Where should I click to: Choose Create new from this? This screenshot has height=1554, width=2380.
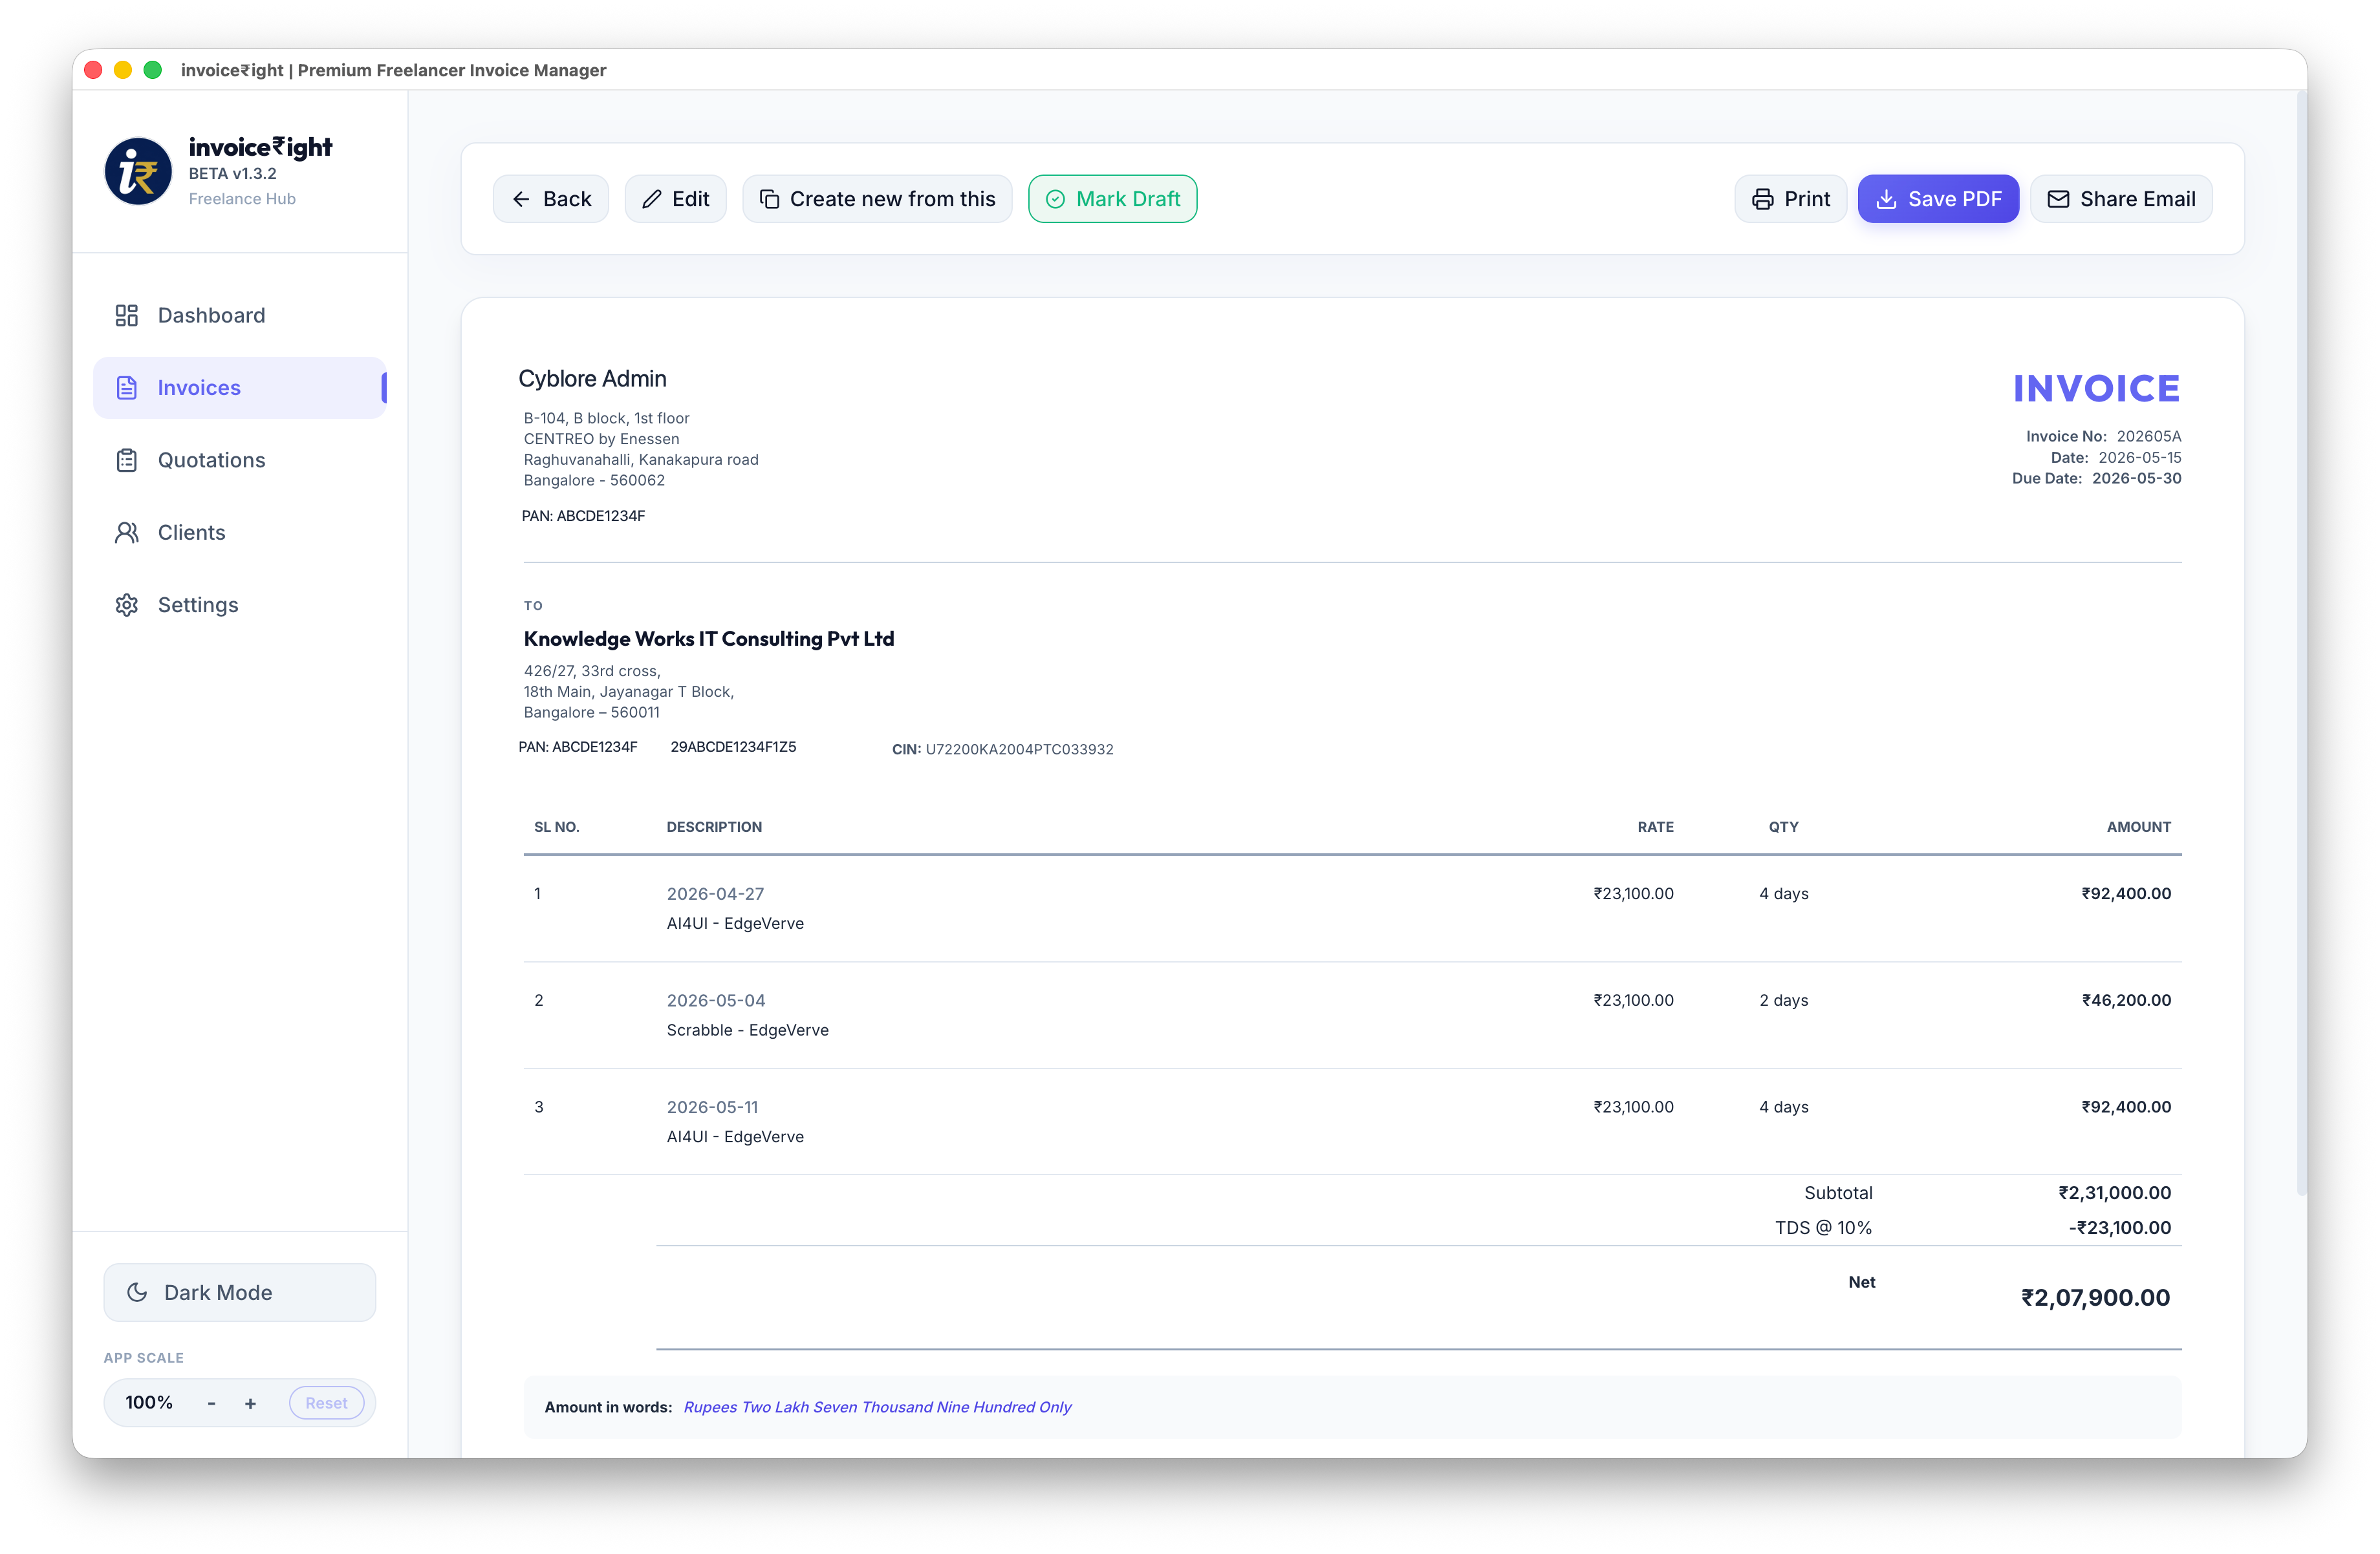(x=877, y=200)
